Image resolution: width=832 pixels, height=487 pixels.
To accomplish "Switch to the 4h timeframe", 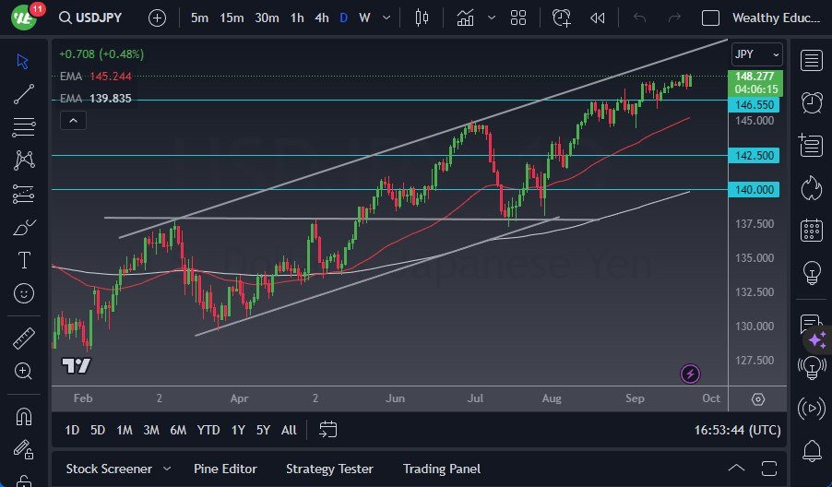I will 321,18.
